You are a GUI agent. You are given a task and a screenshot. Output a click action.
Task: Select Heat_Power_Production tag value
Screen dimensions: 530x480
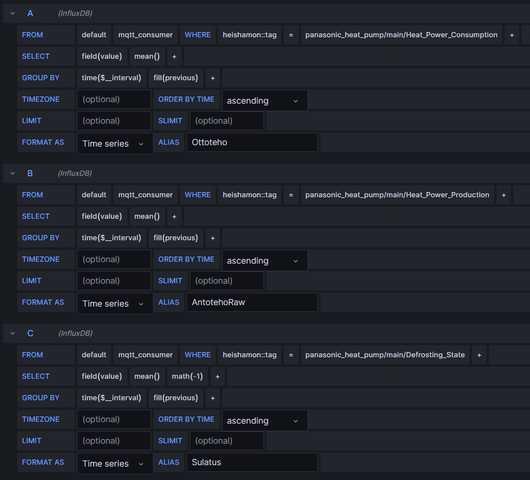(397, 195)
